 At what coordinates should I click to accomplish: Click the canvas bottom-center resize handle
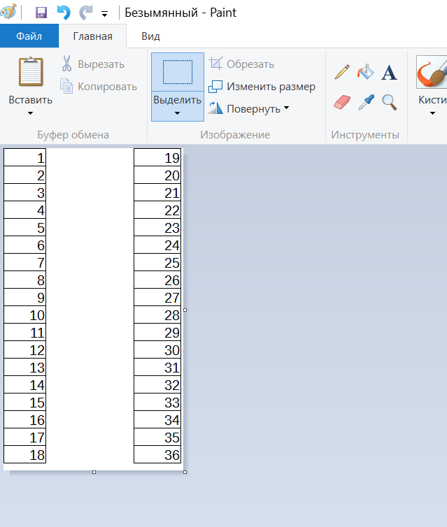pyautogui.click(x=94, y=472)
